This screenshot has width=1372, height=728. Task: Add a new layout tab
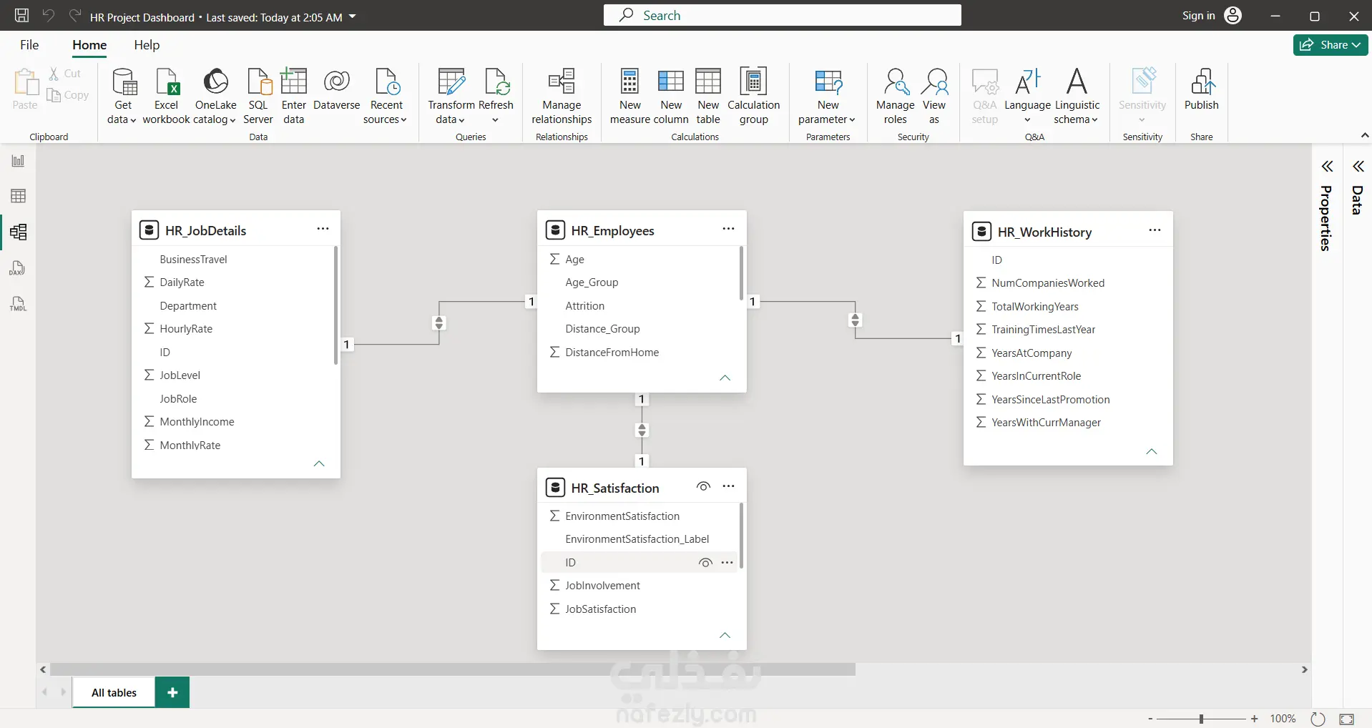(172, 692)
